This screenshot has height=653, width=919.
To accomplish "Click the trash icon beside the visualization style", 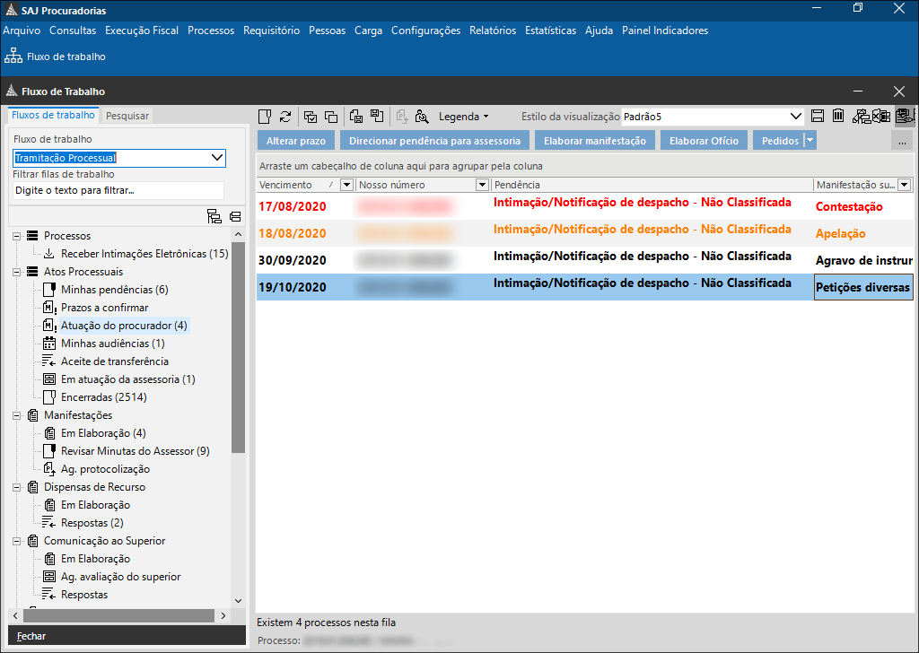I will point(837,116).
